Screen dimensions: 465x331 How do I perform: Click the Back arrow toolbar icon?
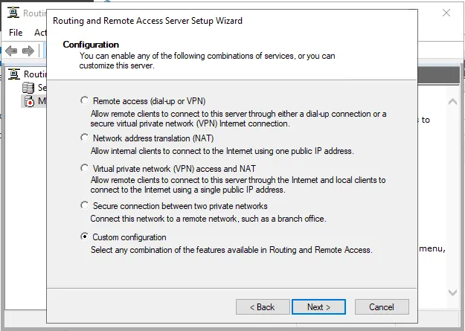[x=11, y=51]
